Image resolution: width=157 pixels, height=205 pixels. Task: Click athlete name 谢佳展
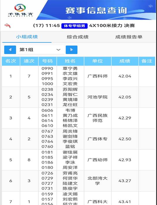coord(70,152)
